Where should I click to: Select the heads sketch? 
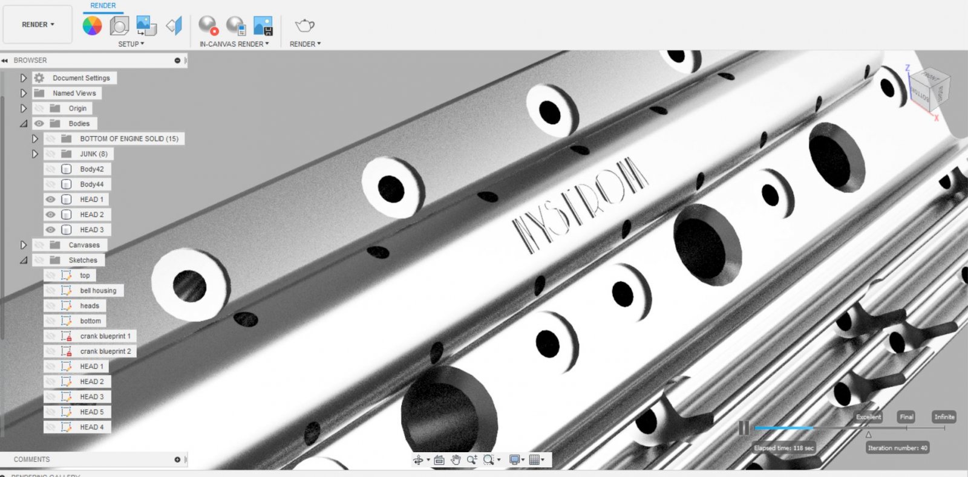click(x=90, y=306)
